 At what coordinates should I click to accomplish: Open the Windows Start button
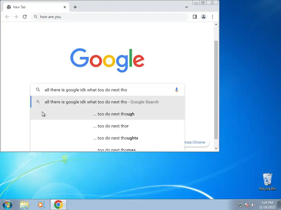click(7, 205)
